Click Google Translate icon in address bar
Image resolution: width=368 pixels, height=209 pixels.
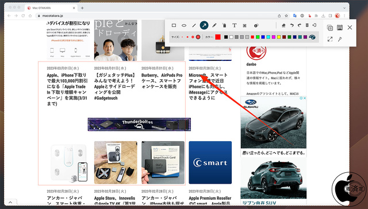(295, 16)
